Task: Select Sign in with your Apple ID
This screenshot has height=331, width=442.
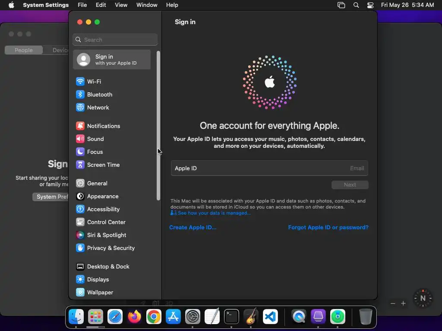Action: [x=112, y=59]
